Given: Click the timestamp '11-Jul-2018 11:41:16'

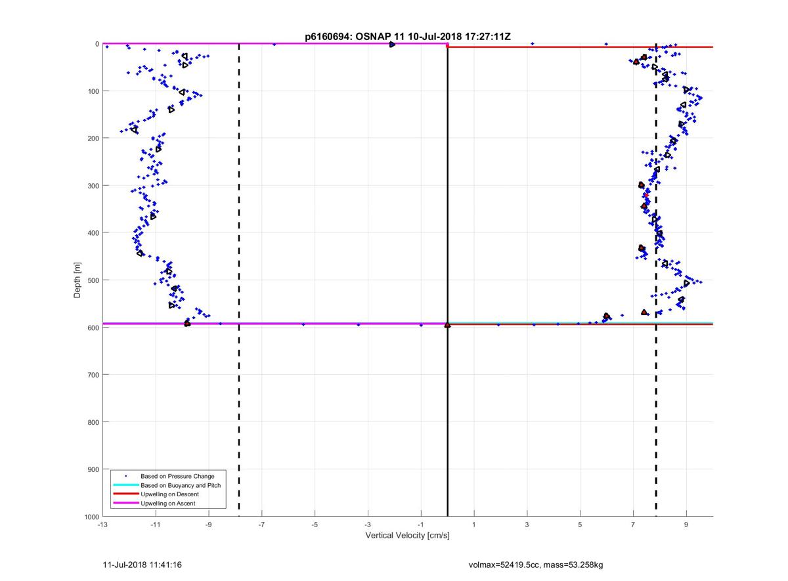Looking at the screenshot, I should point(142,564).
